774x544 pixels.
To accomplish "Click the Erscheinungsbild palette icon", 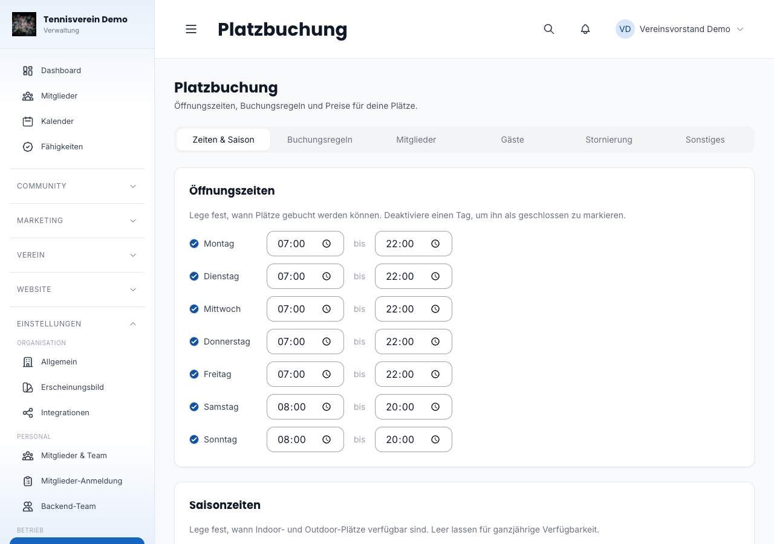I will [28, 387].
